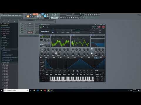
Task: Adjust the envelope RELEASE knob
Action: (64, 73)
